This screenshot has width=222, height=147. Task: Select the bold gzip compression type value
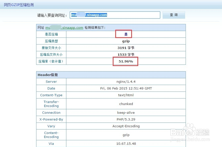pos(126,41)
